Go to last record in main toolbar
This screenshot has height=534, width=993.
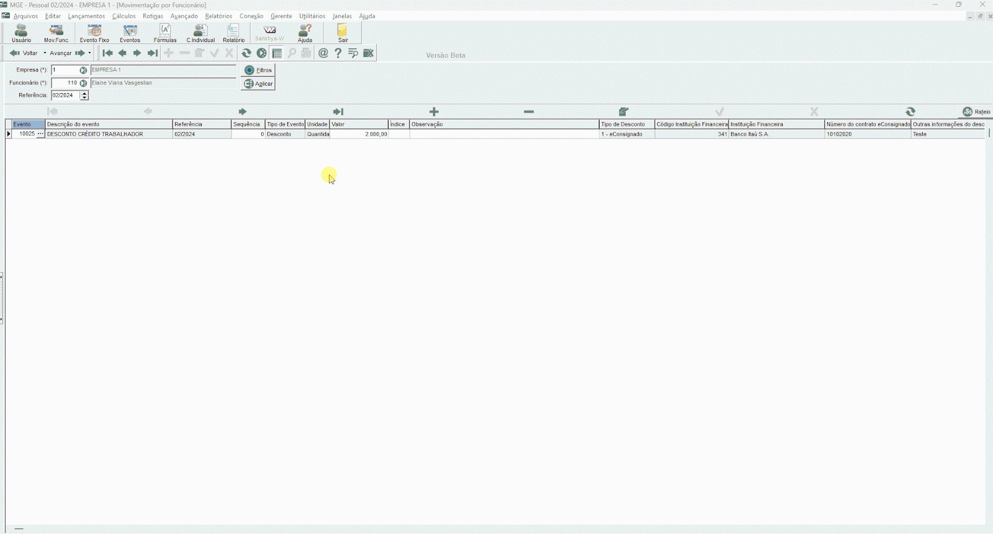pyautogui.click(x=152, y=53)
